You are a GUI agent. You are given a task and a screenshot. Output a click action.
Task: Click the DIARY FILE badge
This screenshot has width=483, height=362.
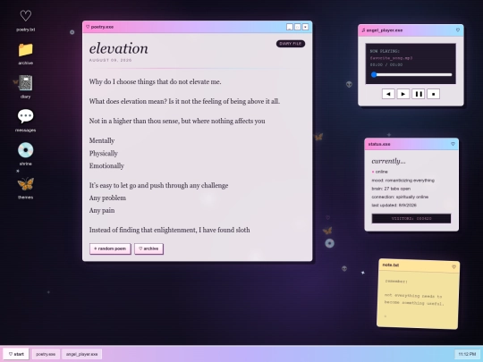point(291,44)
